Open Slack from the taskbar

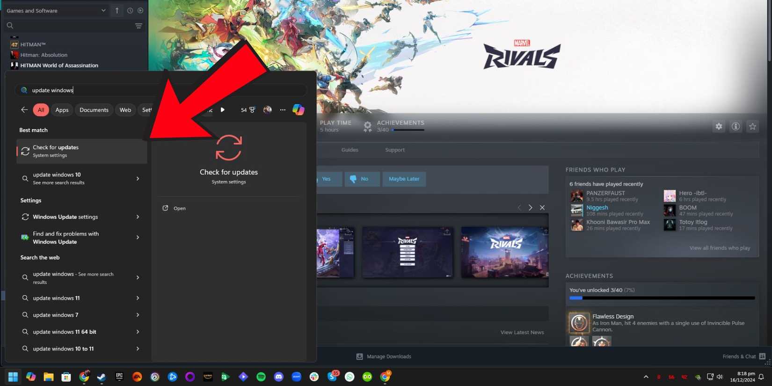click(314, 377)
